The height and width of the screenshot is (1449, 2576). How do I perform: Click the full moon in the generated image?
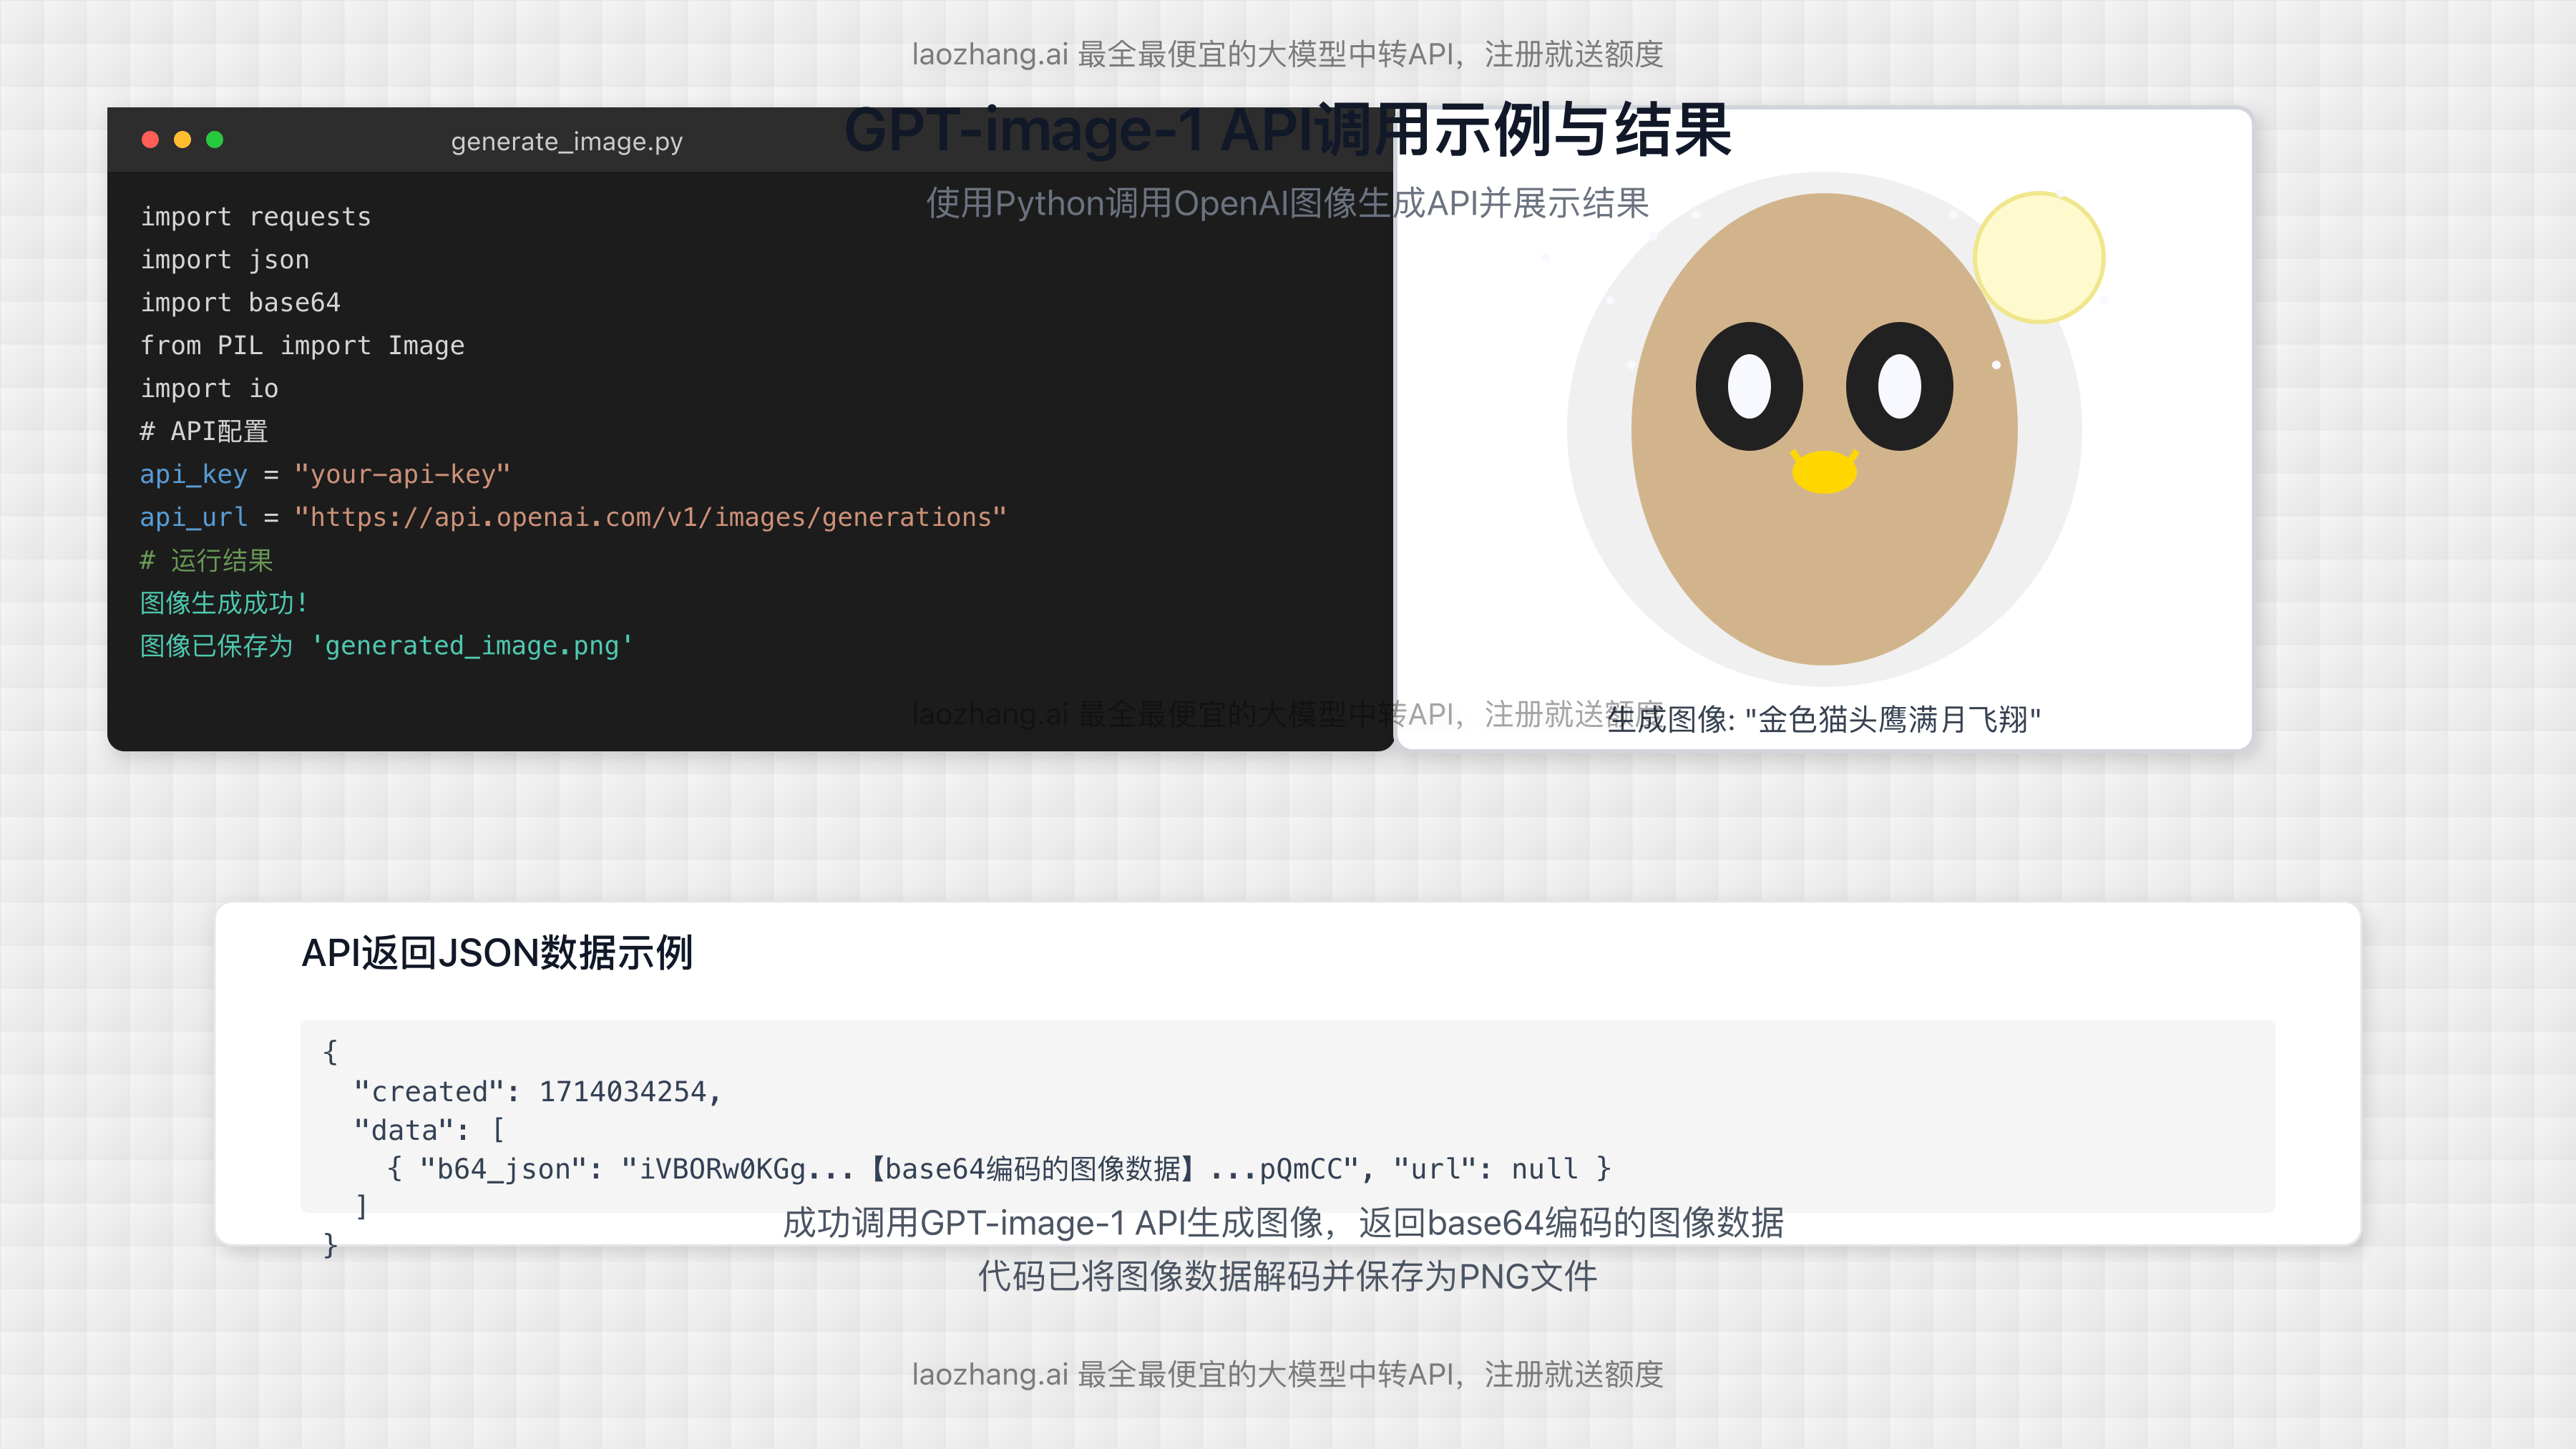click(2040, 256)
